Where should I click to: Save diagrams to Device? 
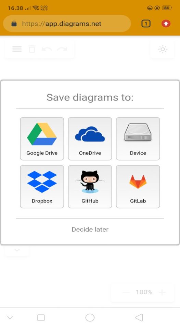click(x=138, y=139)
